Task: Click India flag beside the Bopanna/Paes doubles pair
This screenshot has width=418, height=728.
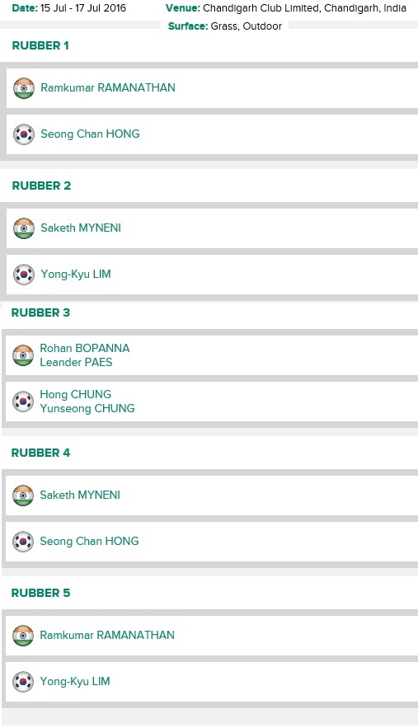Action: coord(23,355)
